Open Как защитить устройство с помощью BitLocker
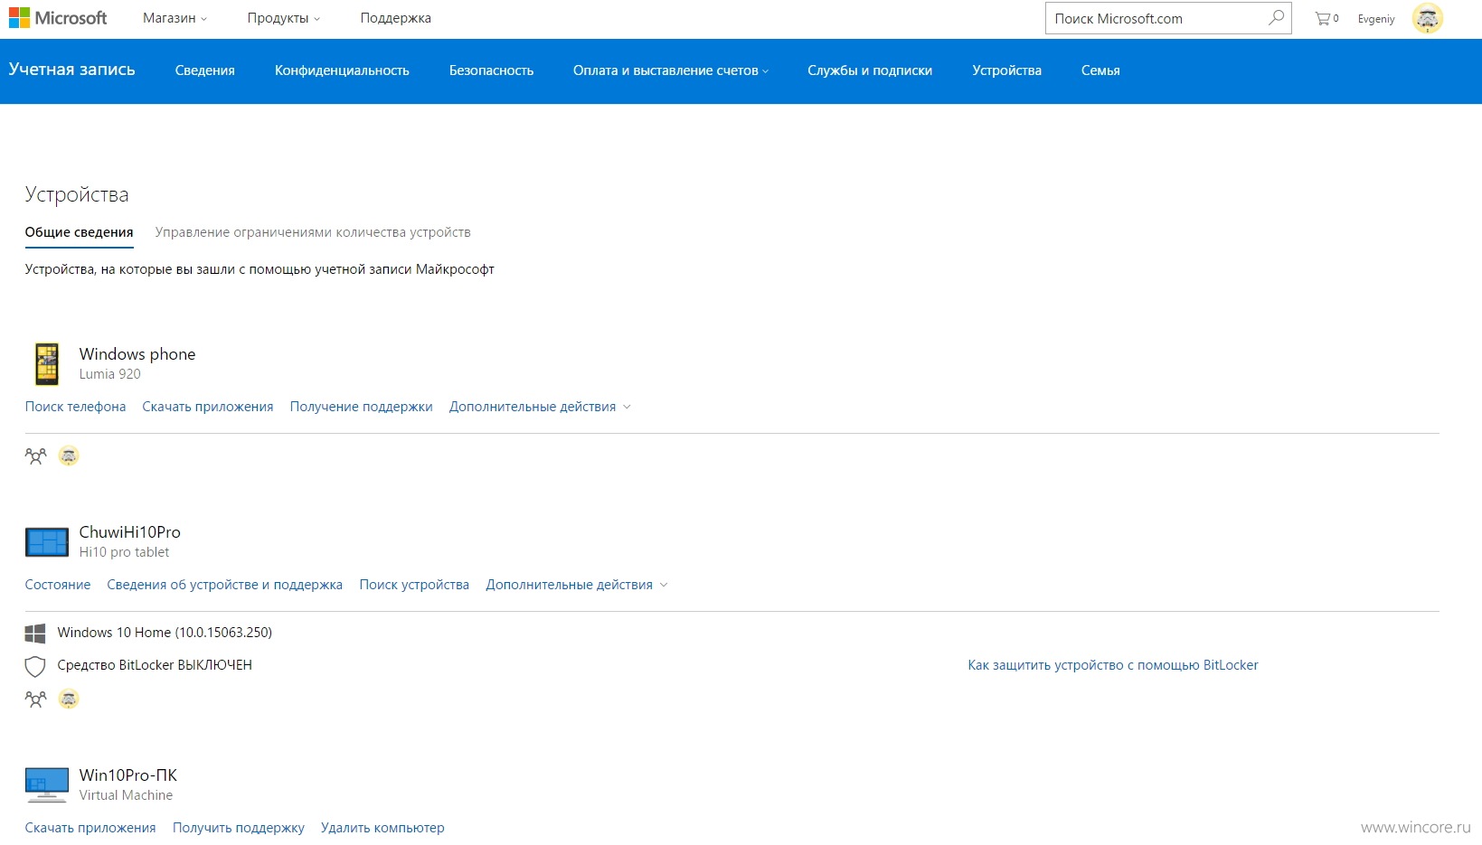This screenshot has width=1482, height=845. [x=1113, y=665]
